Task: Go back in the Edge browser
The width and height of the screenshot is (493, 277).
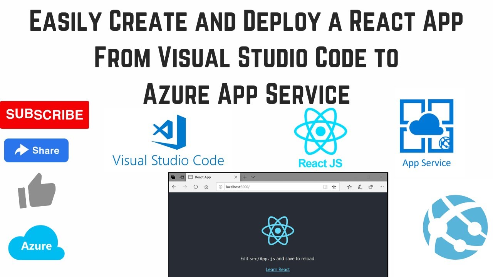Action: pos(174,187)
